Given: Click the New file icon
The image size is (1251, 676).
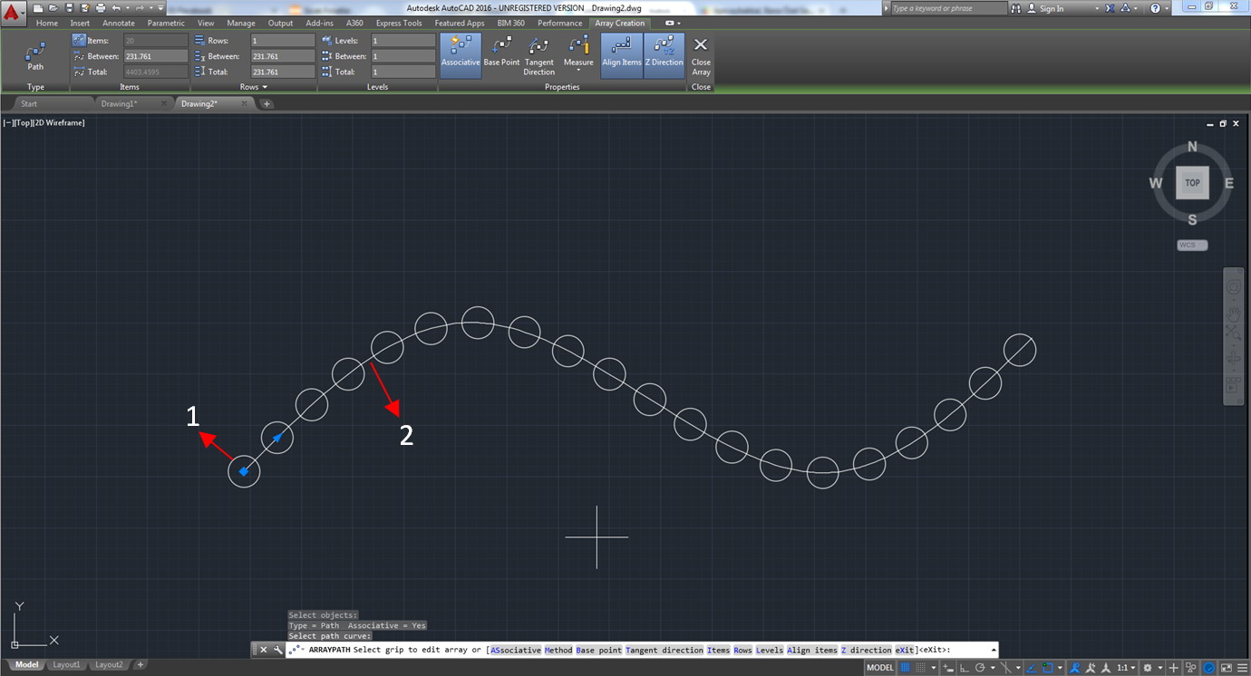Looking at the screenshot, I should click(38, 8).
